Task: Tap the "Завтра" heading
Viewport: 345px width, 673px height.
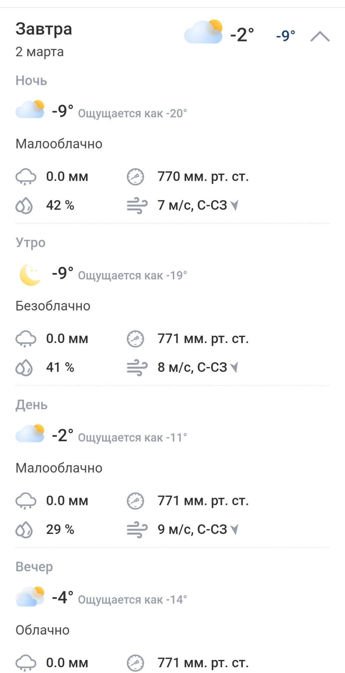Action: 44,29
